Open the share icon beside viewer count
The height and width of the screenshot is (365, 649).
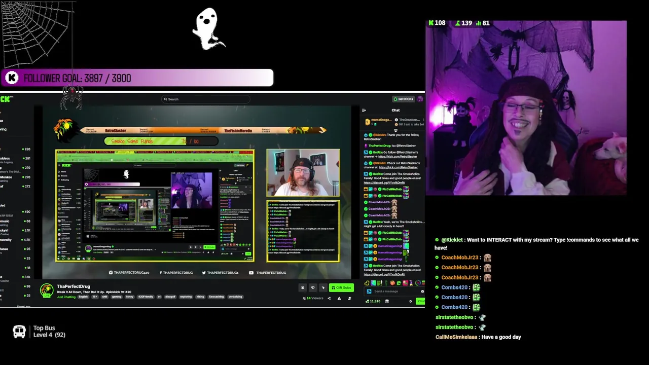click(x=329, y=298)
